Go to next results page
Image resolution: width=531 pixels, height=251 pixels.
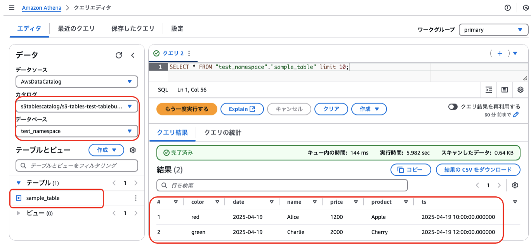click(x=499, y=185)
